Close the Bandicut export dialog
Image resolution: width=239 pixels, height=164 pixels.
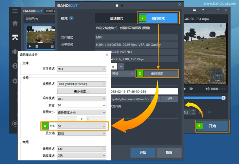179,5
